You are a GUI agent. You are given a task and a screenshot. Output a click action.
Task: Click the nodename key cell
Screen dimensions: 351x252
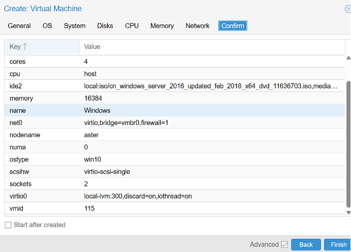click(x=42, y=135)
